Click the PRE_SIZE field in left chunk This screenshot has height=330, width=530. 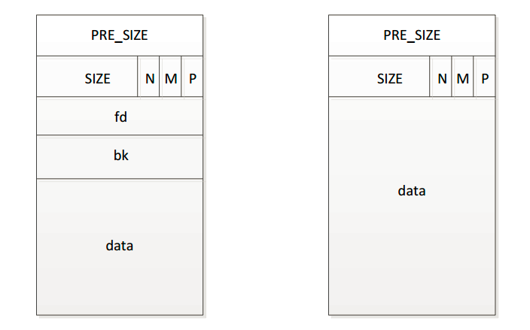[x=120, y=35]
